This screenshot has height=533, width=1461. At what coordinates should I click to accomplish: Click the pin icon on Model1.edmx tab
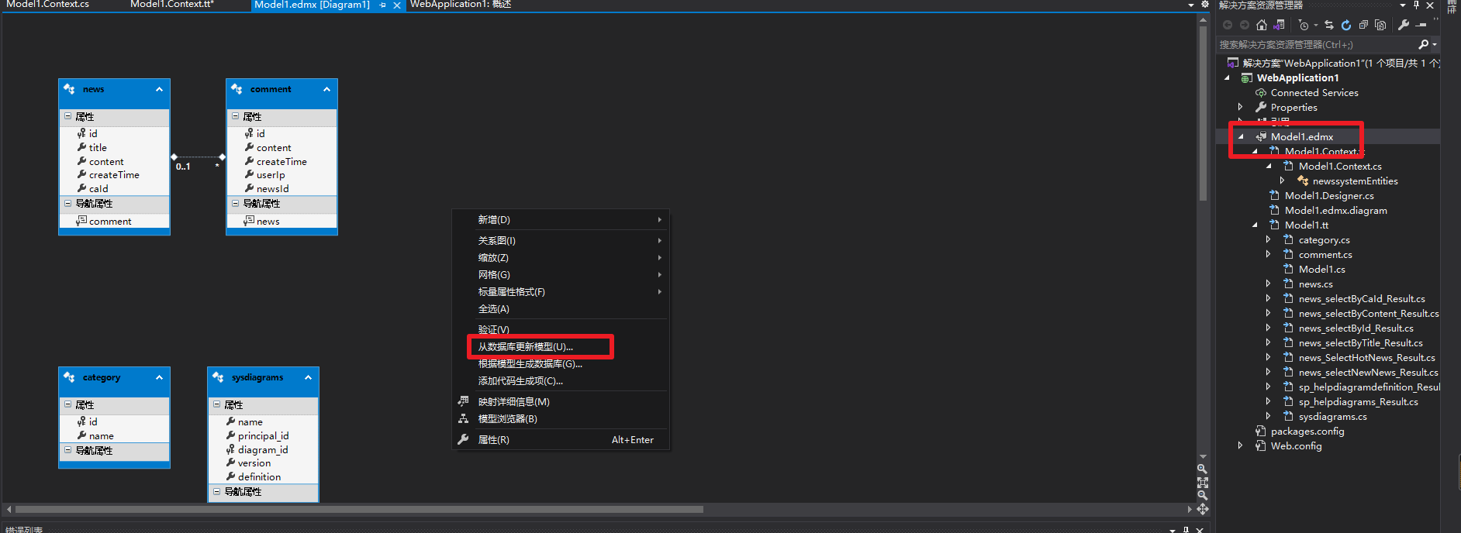pyautogui.click(x=383, y=5)
